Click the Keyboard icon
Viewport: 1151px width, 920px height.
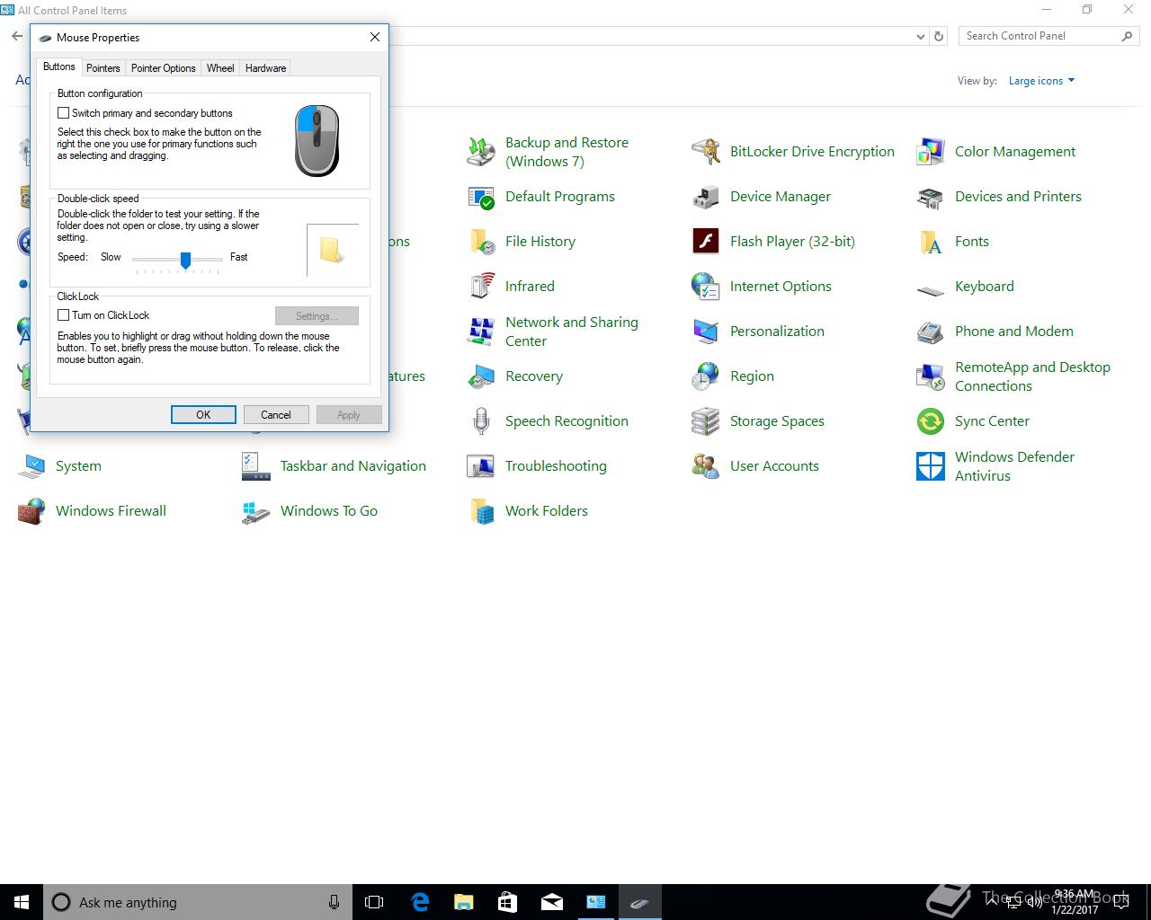click(931, 289)
